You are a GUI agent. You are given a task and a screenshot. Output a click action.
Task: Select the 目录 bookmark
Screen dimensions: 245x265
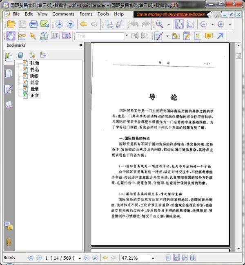[35, 89]
